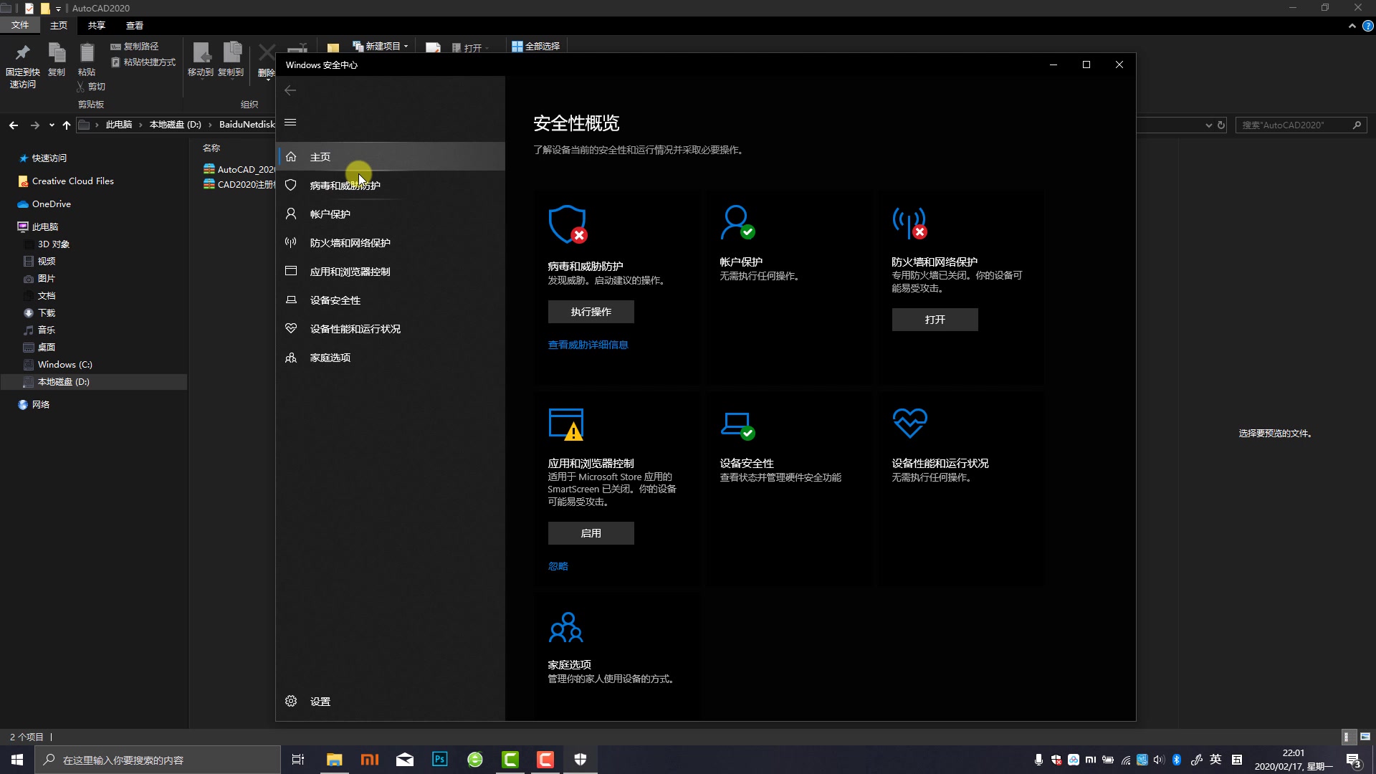Click the account protection person icon
This screenshot has width=1376, height=774.
click(x=737, y=222)
